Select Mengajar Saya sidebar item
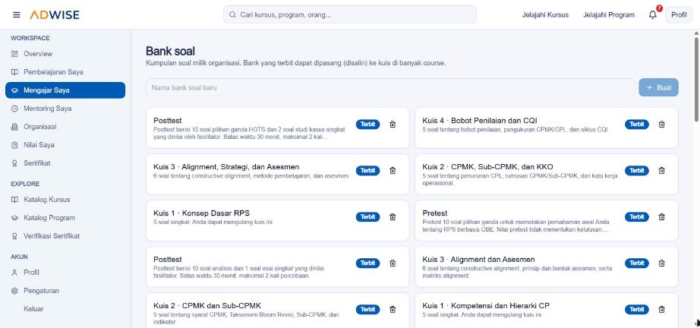700x328 pixels. (x=65, y=90)
